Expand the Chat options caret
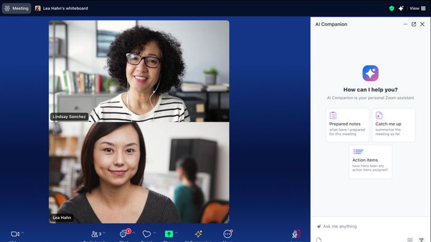Screen dimensions: 431x242 pos(134,233)
